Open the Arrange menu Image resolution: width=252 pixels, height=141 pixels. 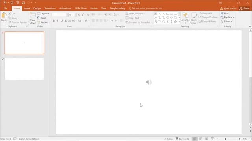coord(185,18)
